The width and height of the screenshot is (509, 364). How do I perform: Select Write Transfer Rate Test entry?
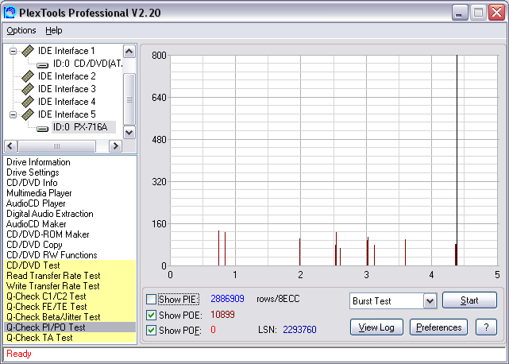point(70,286)
